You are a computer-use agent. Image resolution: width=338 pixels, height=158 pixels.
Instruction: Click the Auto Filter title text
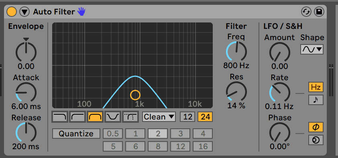click(54, 12)
